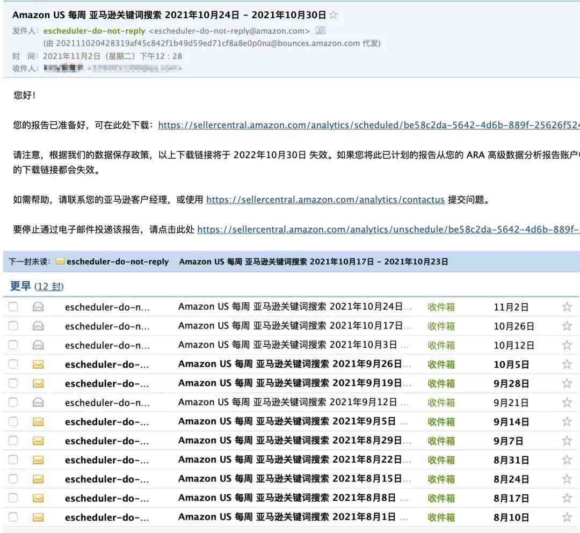
Task: Star the email dated 9月14日
Action: pyautogui.click(x=567, y=422)
